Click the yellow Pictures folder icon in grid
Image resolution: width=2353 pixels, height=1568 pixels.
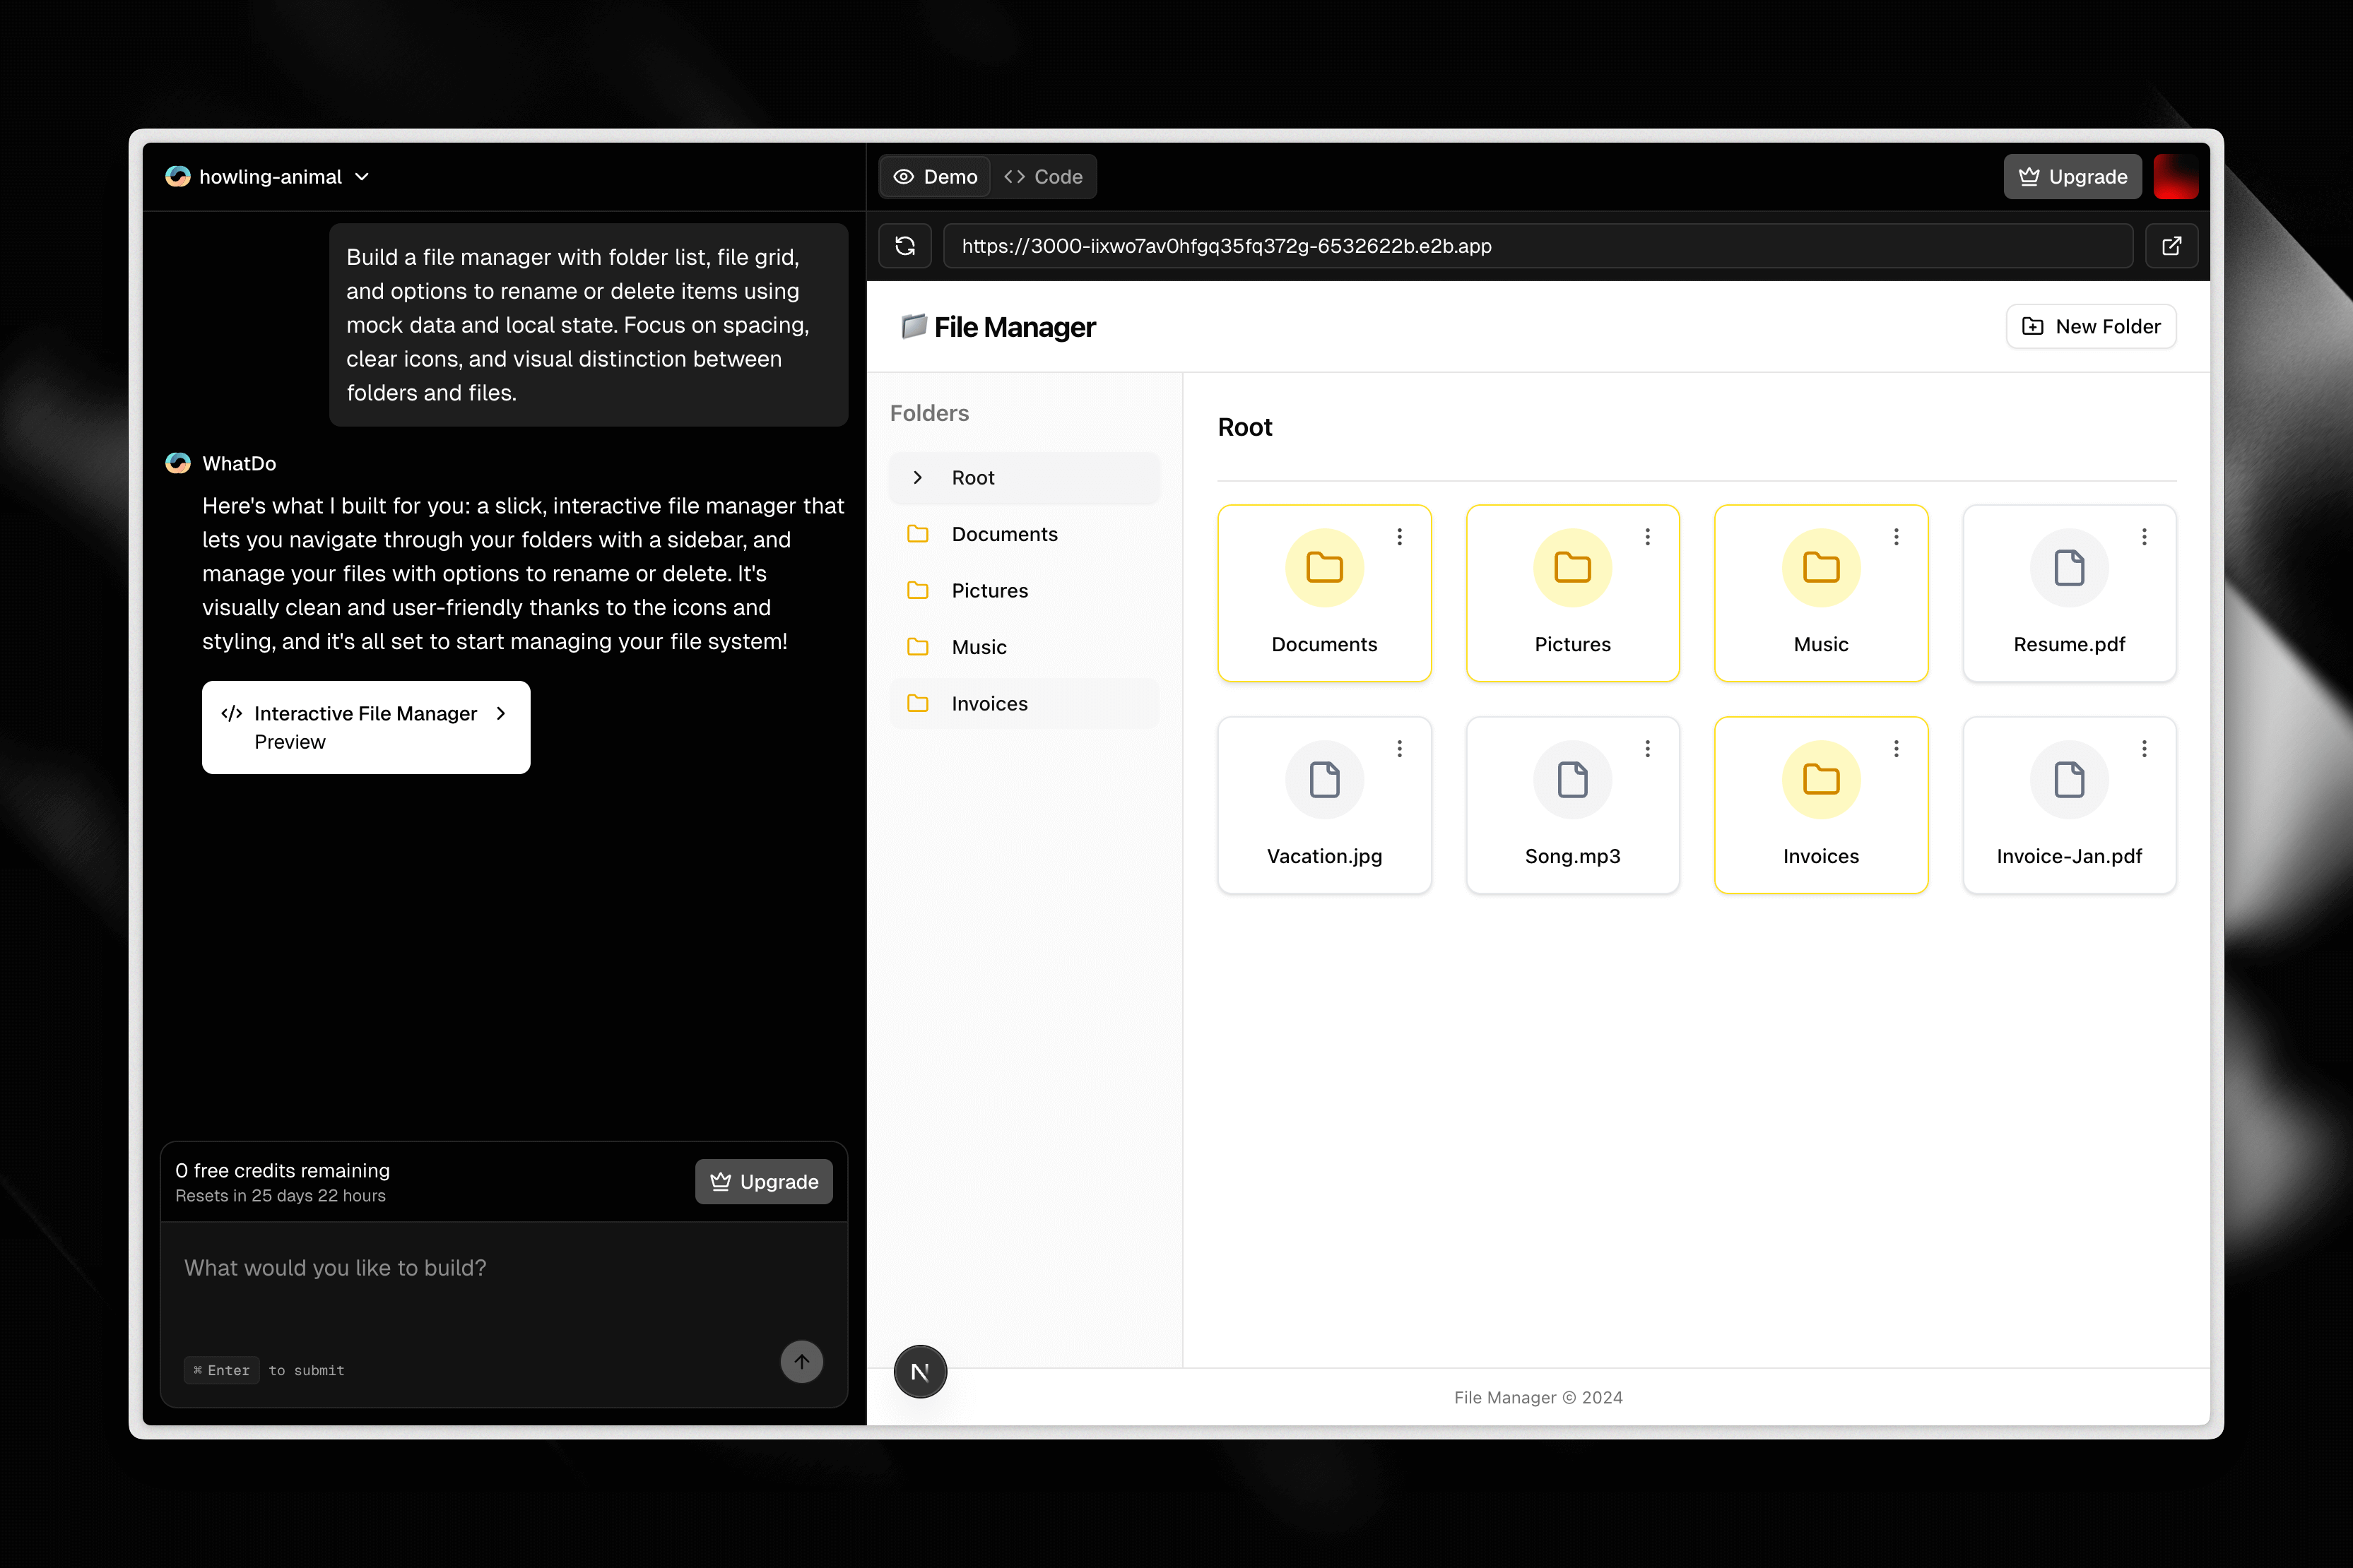(1573, 568)
